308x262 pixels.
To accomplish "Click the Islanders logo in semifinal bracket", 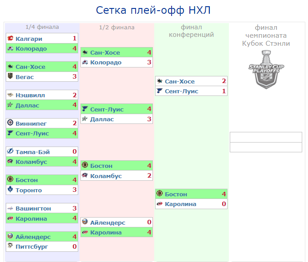I will pyautogui.click(x=85, y=222).
